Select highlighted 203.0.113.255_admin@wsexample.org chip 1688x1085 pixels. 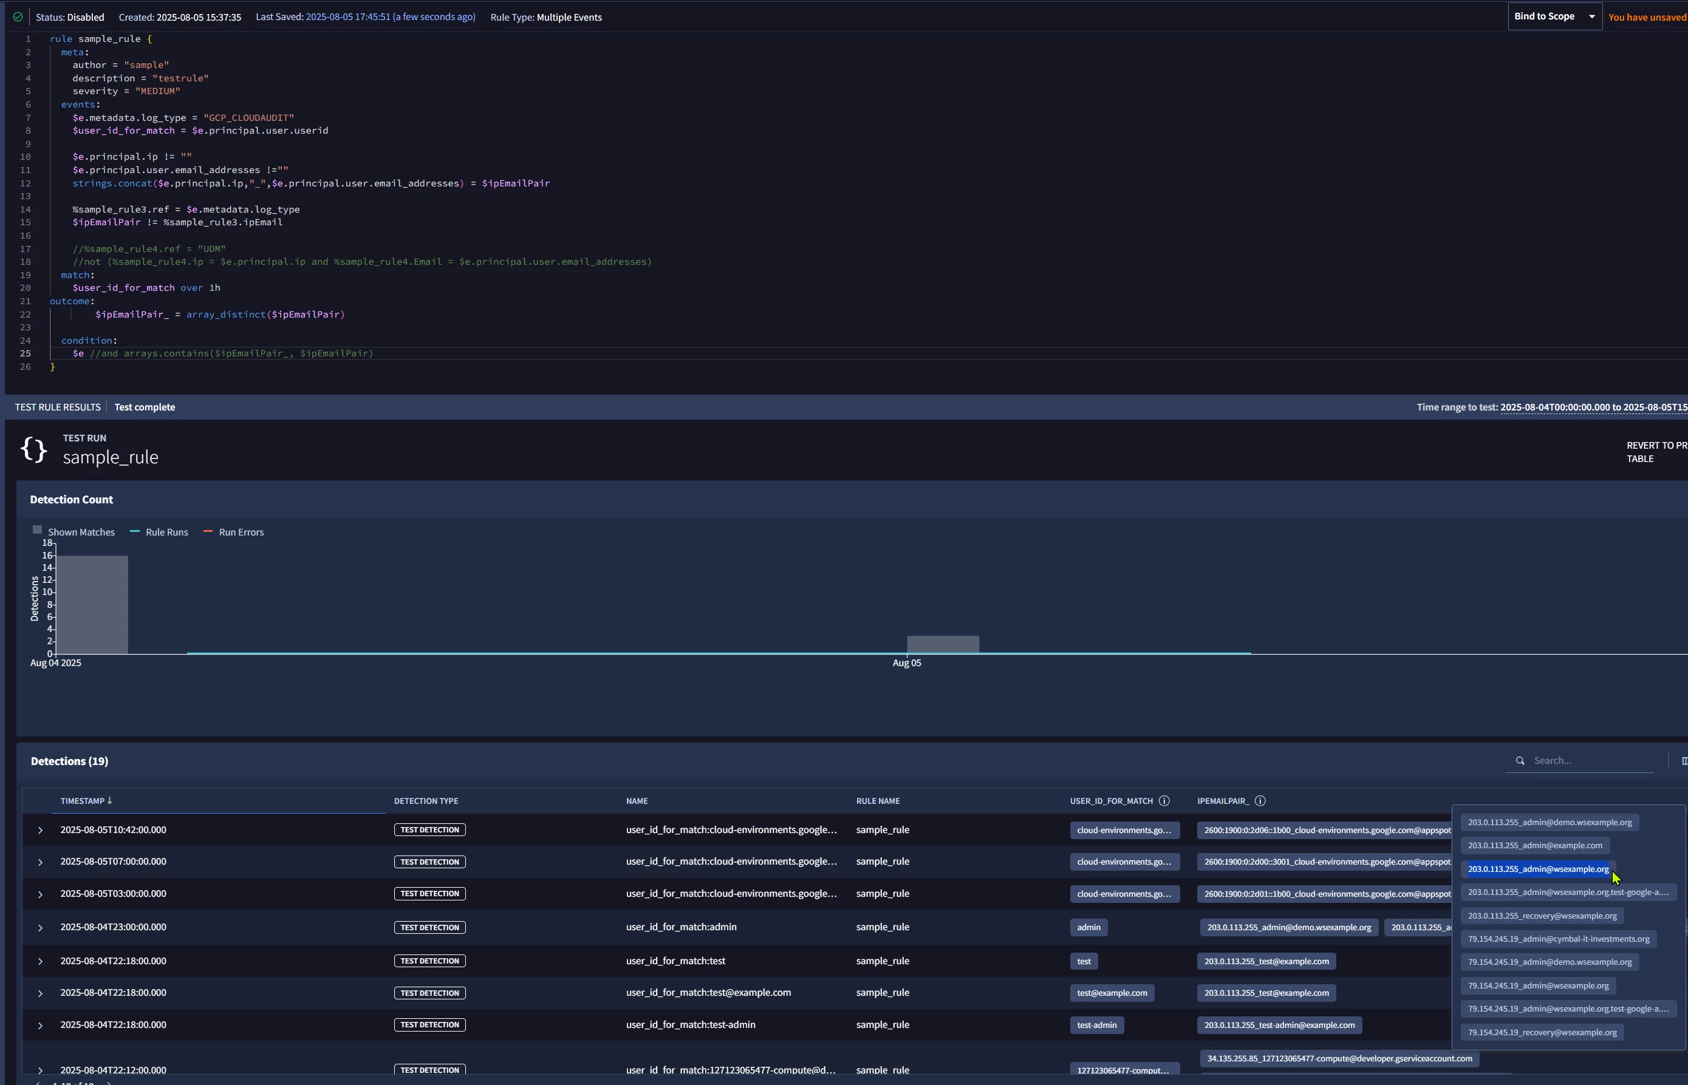tap(1538, 869)
